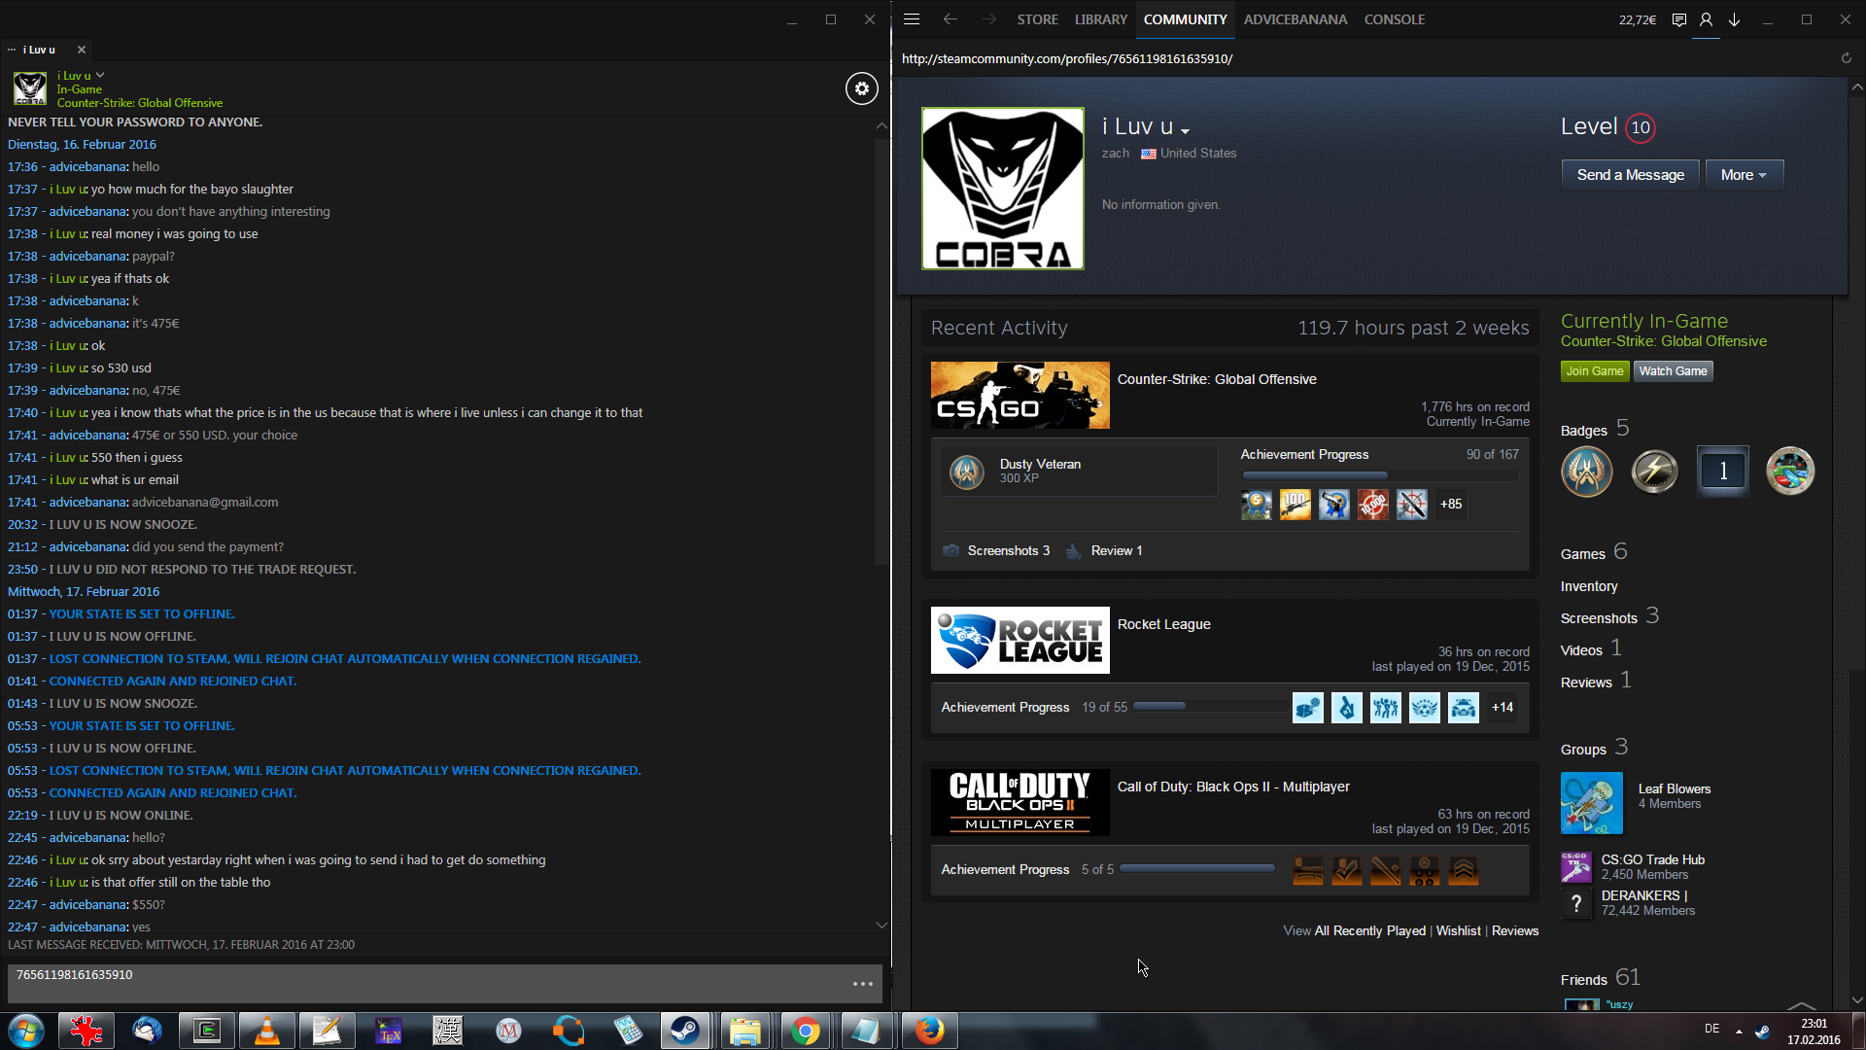1866x1050 pixels.
Task: Open the STORE menu
Action: tap(1037, 19)
